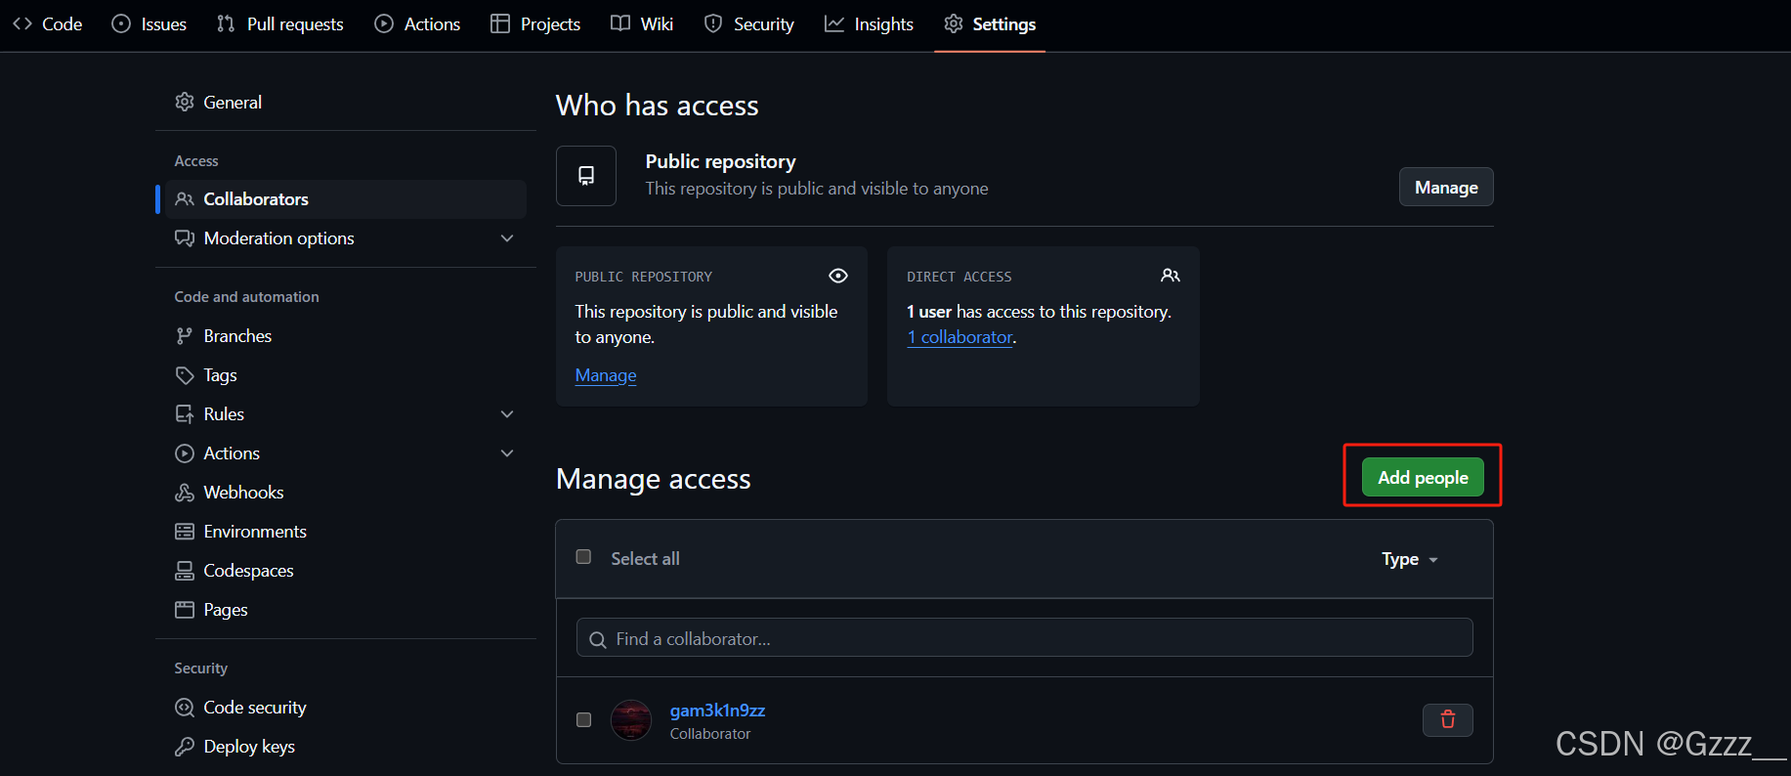This screenshot has width=1791, height=776.
Task: Click the Add people button
Action: (1423, 477)
